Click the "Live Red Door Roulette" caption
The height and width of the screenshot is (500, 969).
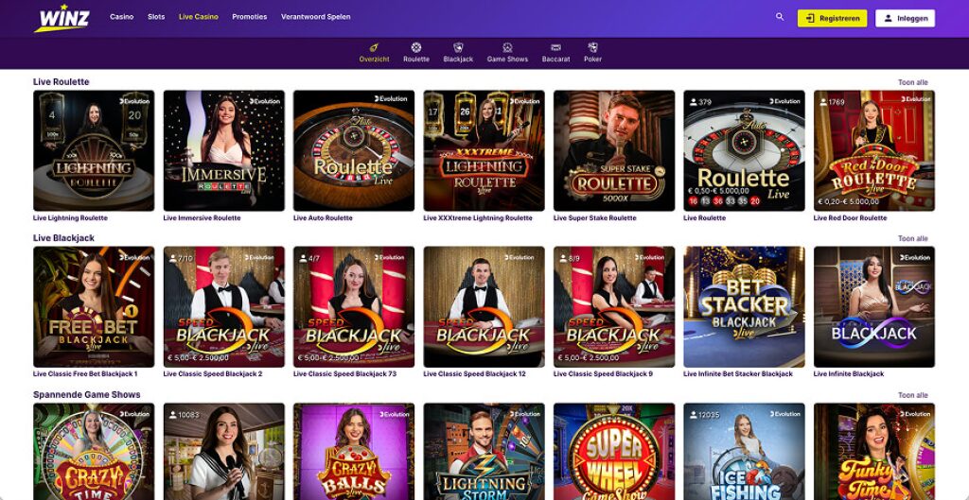(851, 218)
